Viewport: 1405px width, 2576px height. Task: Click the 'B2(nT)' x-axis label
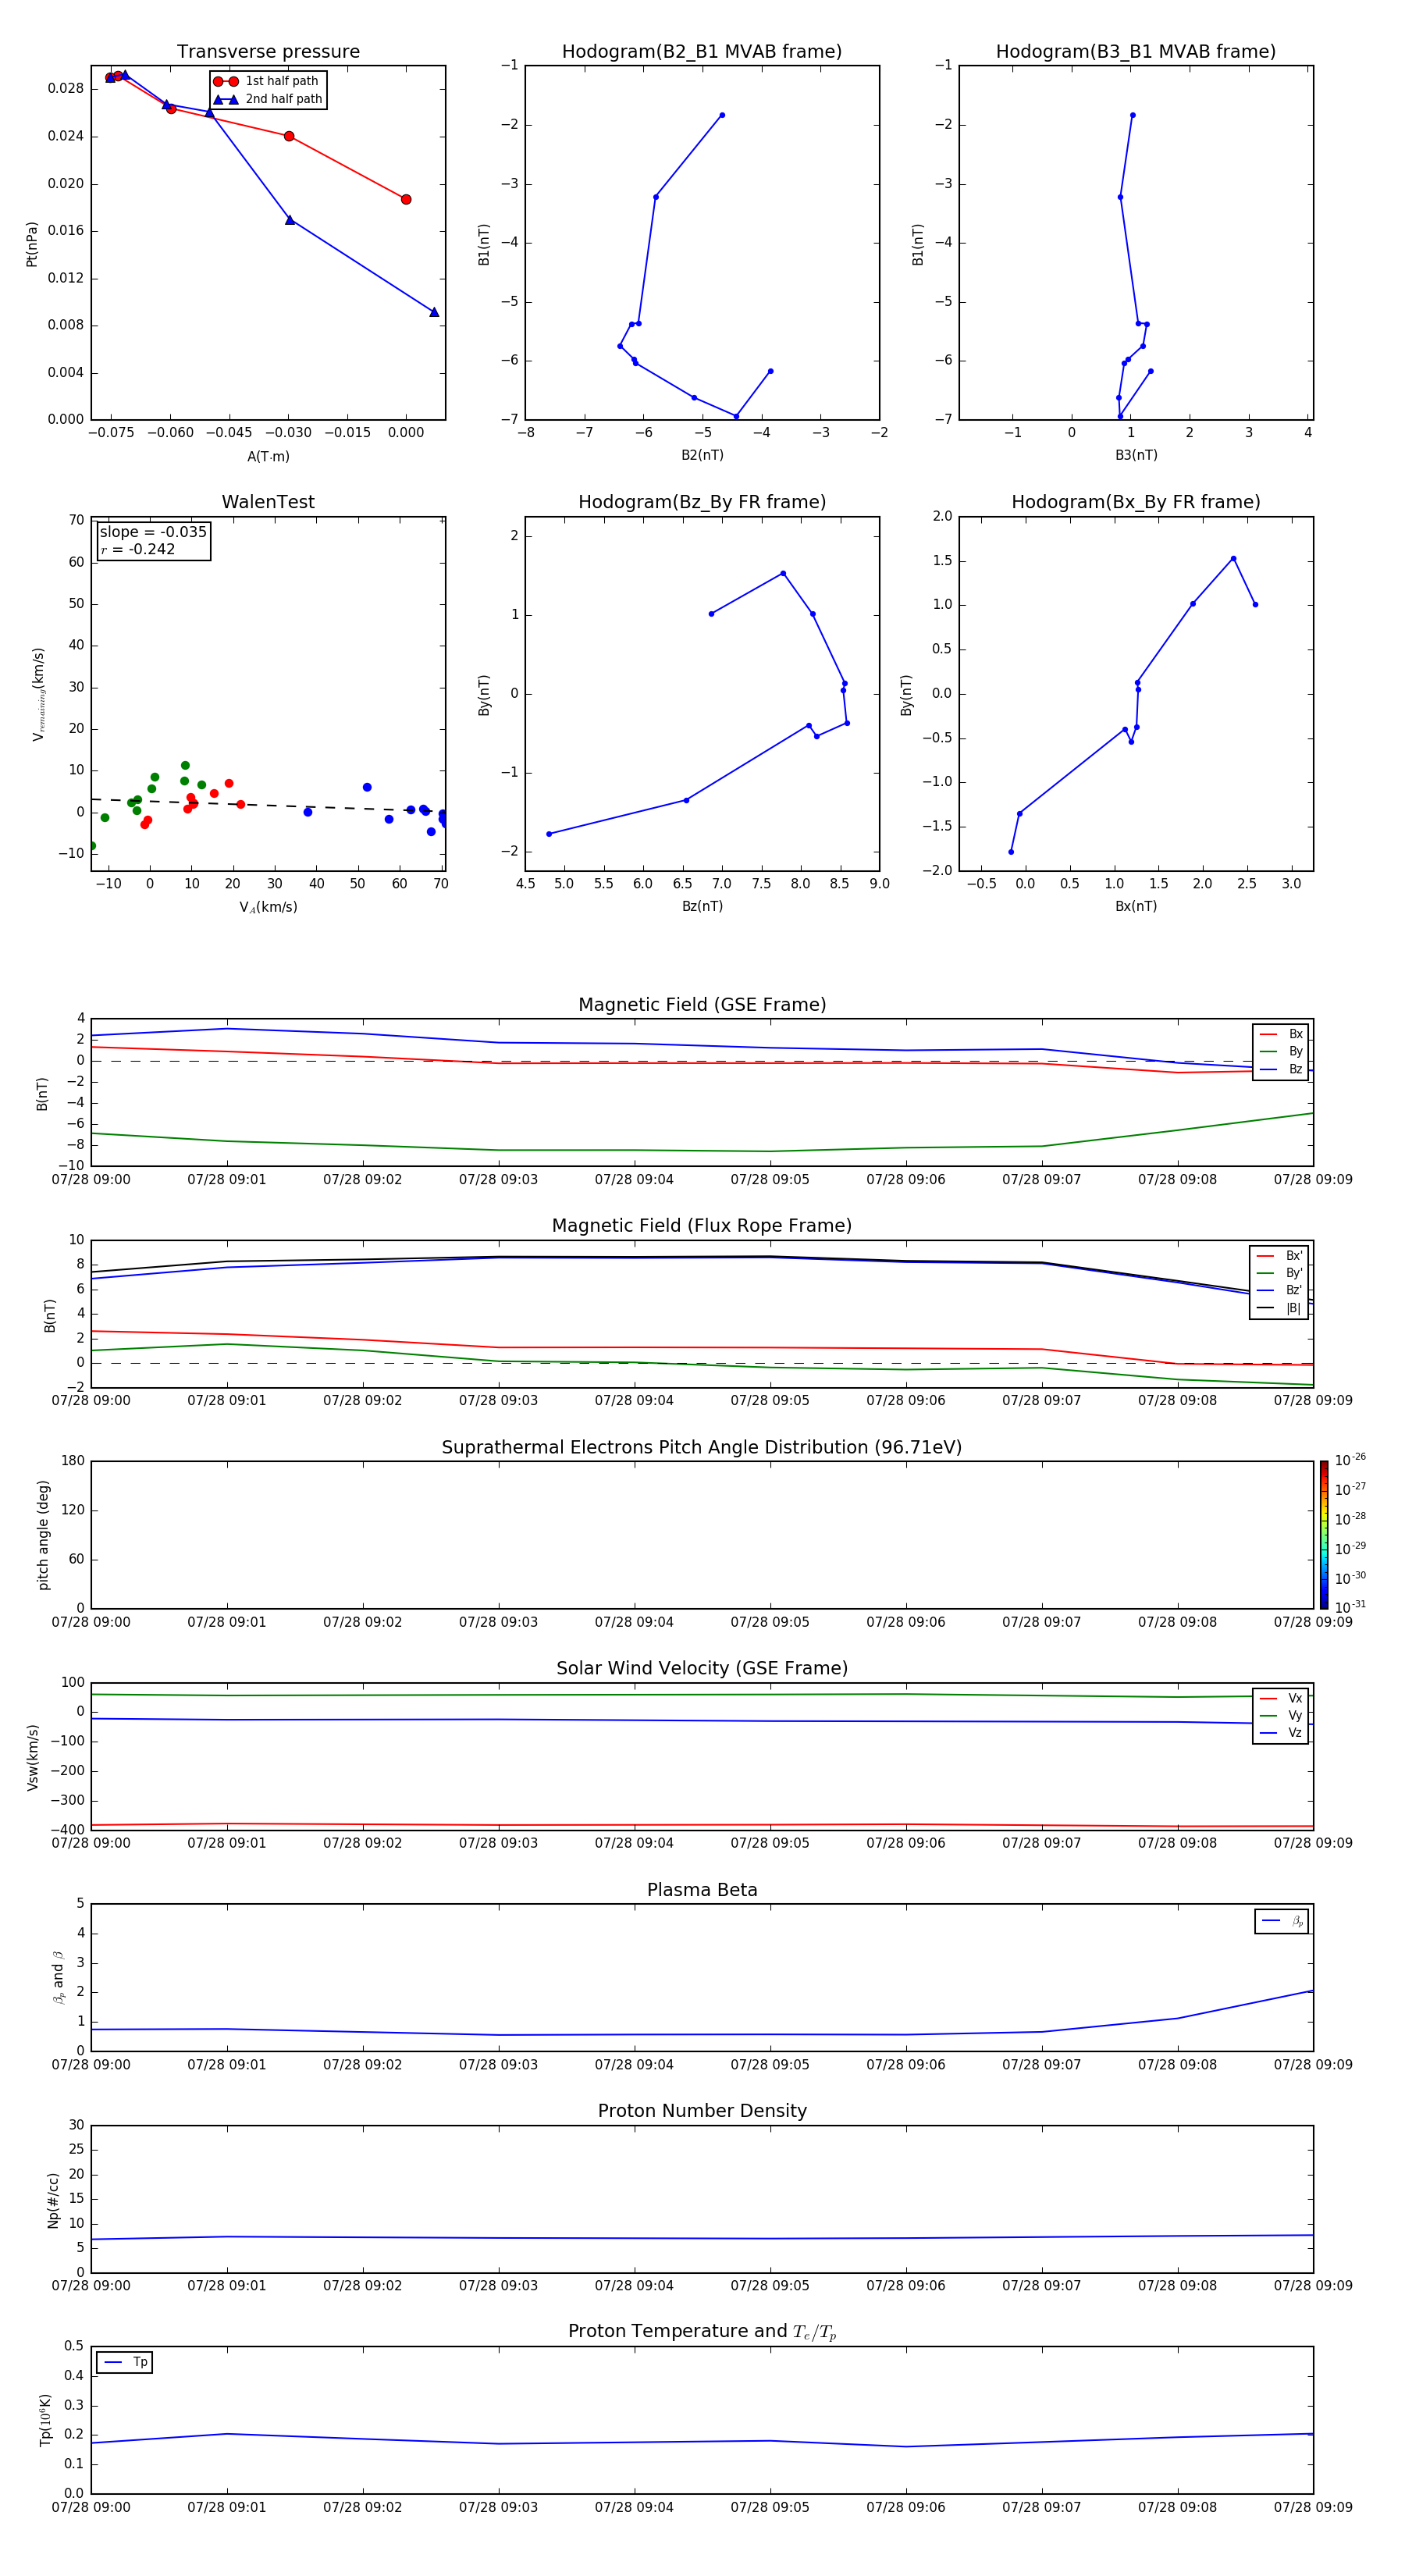point(702,455)
